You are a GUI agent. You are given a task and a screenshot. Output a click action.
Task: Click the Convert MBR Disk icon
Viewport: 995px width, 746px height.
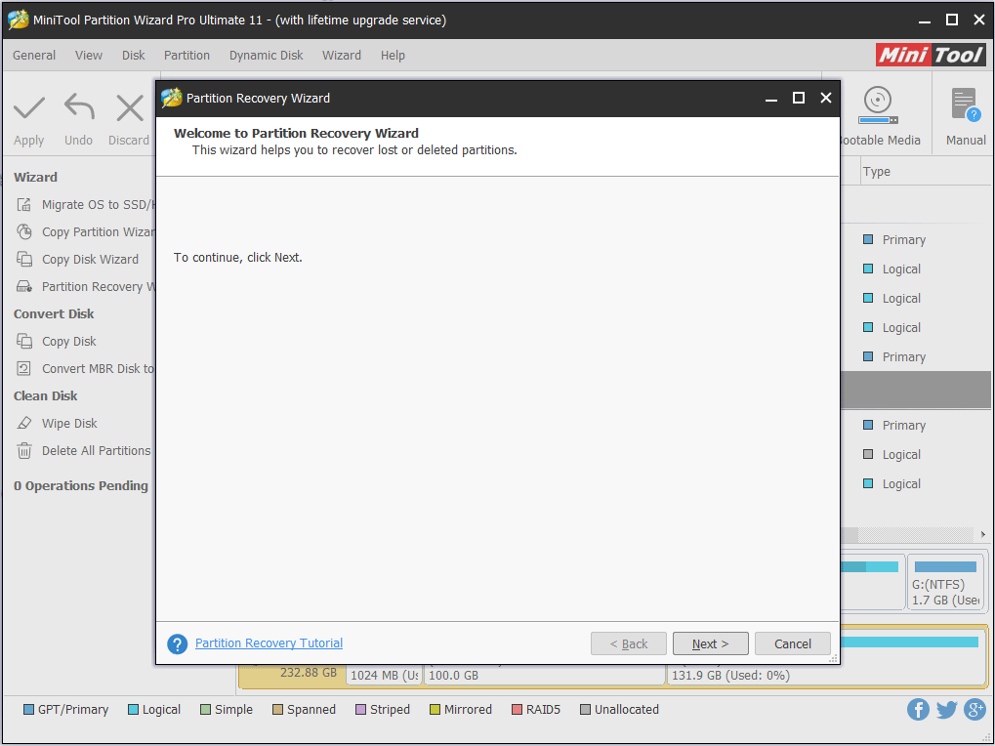[x=24, y=368]
